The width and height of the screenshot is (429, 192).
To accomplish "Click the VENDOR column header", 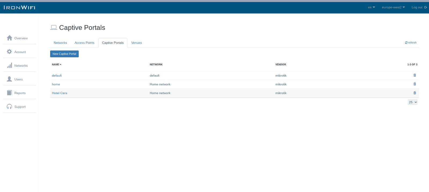I will (280, 65).
